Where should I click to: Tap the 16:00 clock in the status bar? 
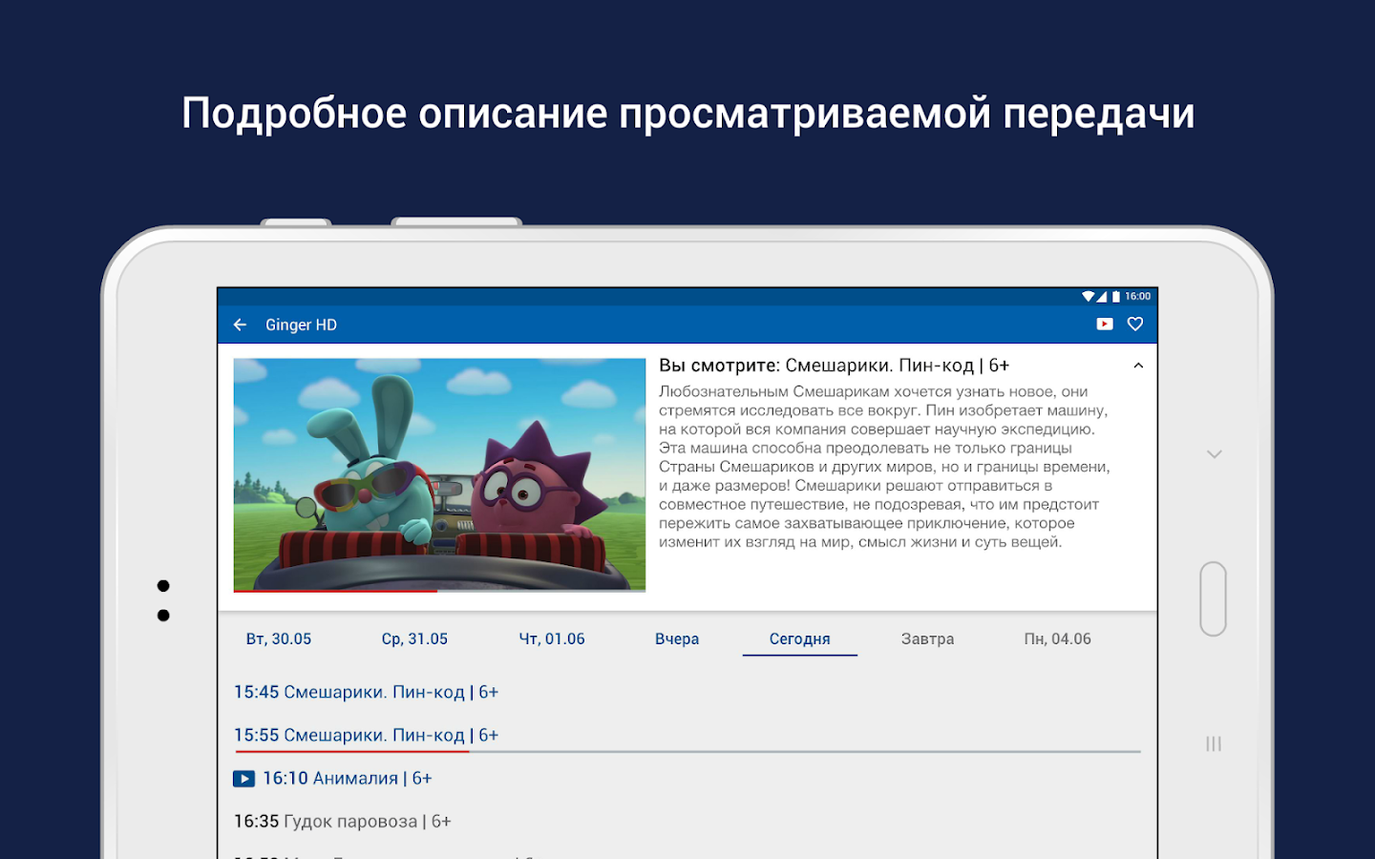1137,296
